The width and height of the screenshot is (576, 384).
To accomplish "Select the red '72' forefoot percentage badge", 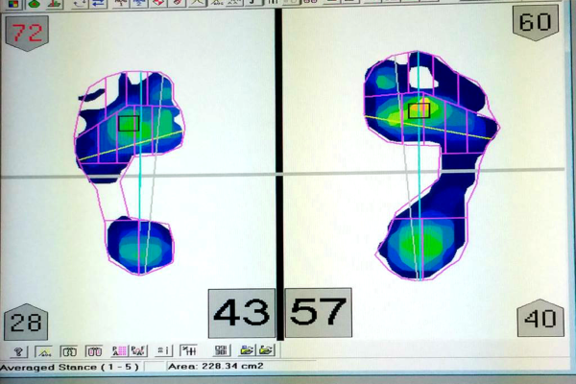I will point(27,33).
